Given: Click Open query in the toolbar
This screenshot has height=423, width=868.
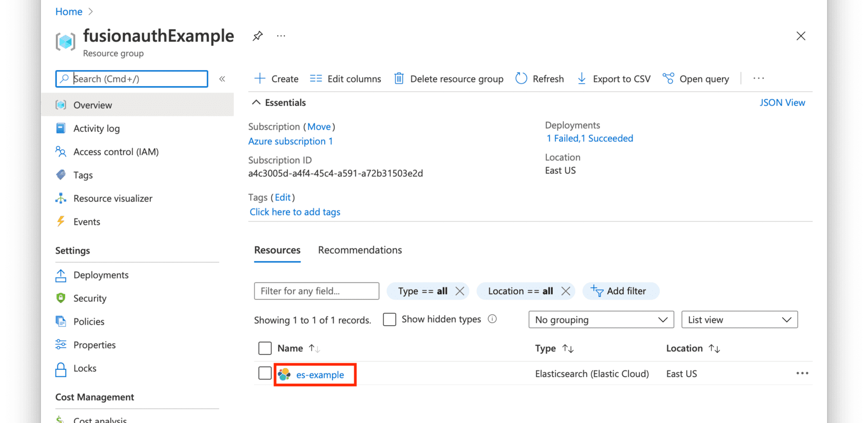Looking at the screenshot, I should point(696,79).
